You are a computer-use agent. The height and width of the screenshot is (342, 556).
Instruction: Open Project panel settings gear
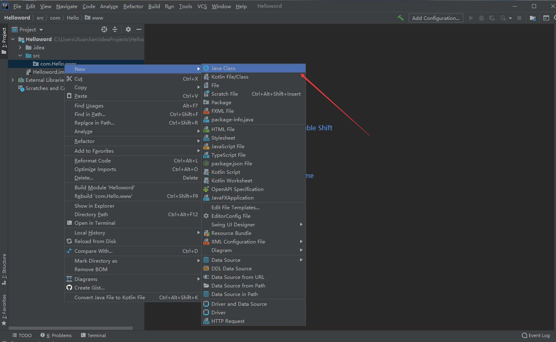(128, 29)
